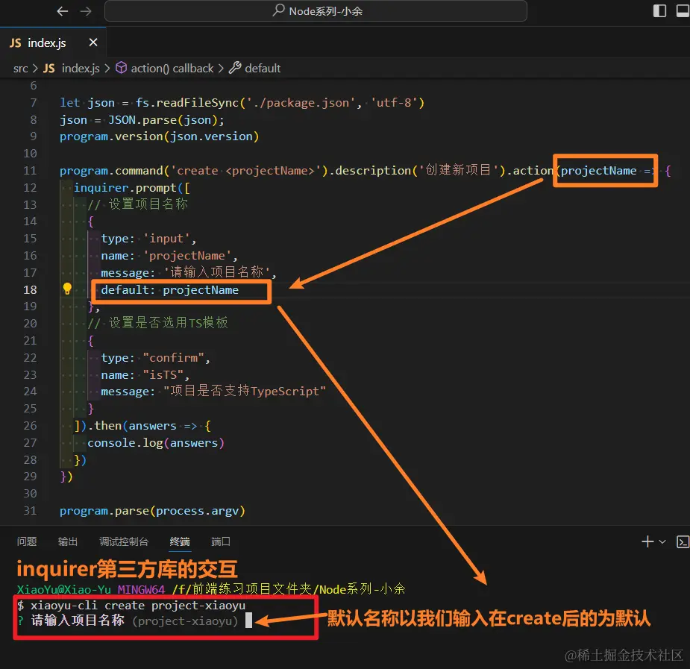Viewport: 690px width, 669px height.
Task: Go forward with the right arrow
Action: tap(87, 11)
